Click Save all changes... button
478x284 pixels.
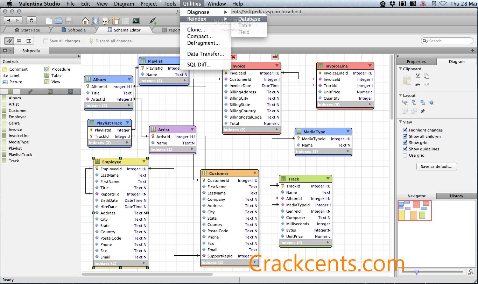[63, 41]
